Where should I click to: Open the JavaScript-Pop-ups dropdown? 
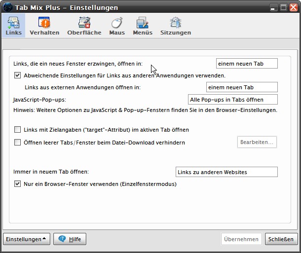coord(233,100)
